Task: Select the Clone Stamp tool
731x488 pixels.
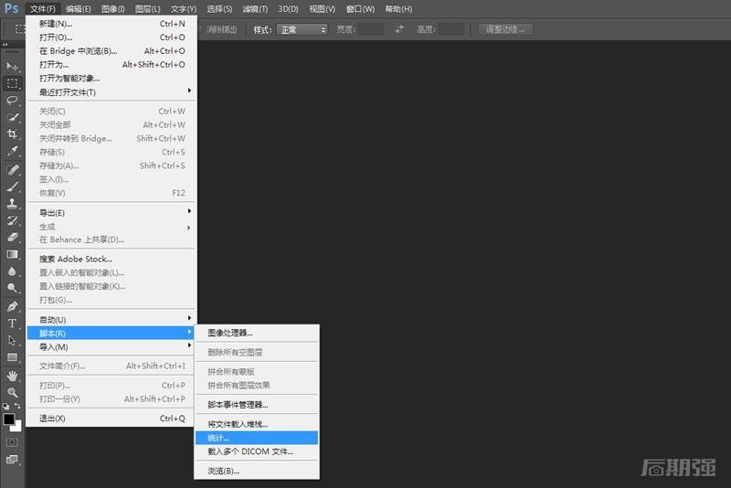Action: tap(12, 203)
